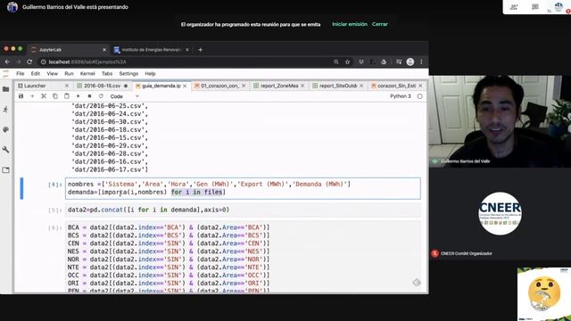This screenshot has width=571, height=321.
Task: Open the Help menu
Action: point(150,73)
